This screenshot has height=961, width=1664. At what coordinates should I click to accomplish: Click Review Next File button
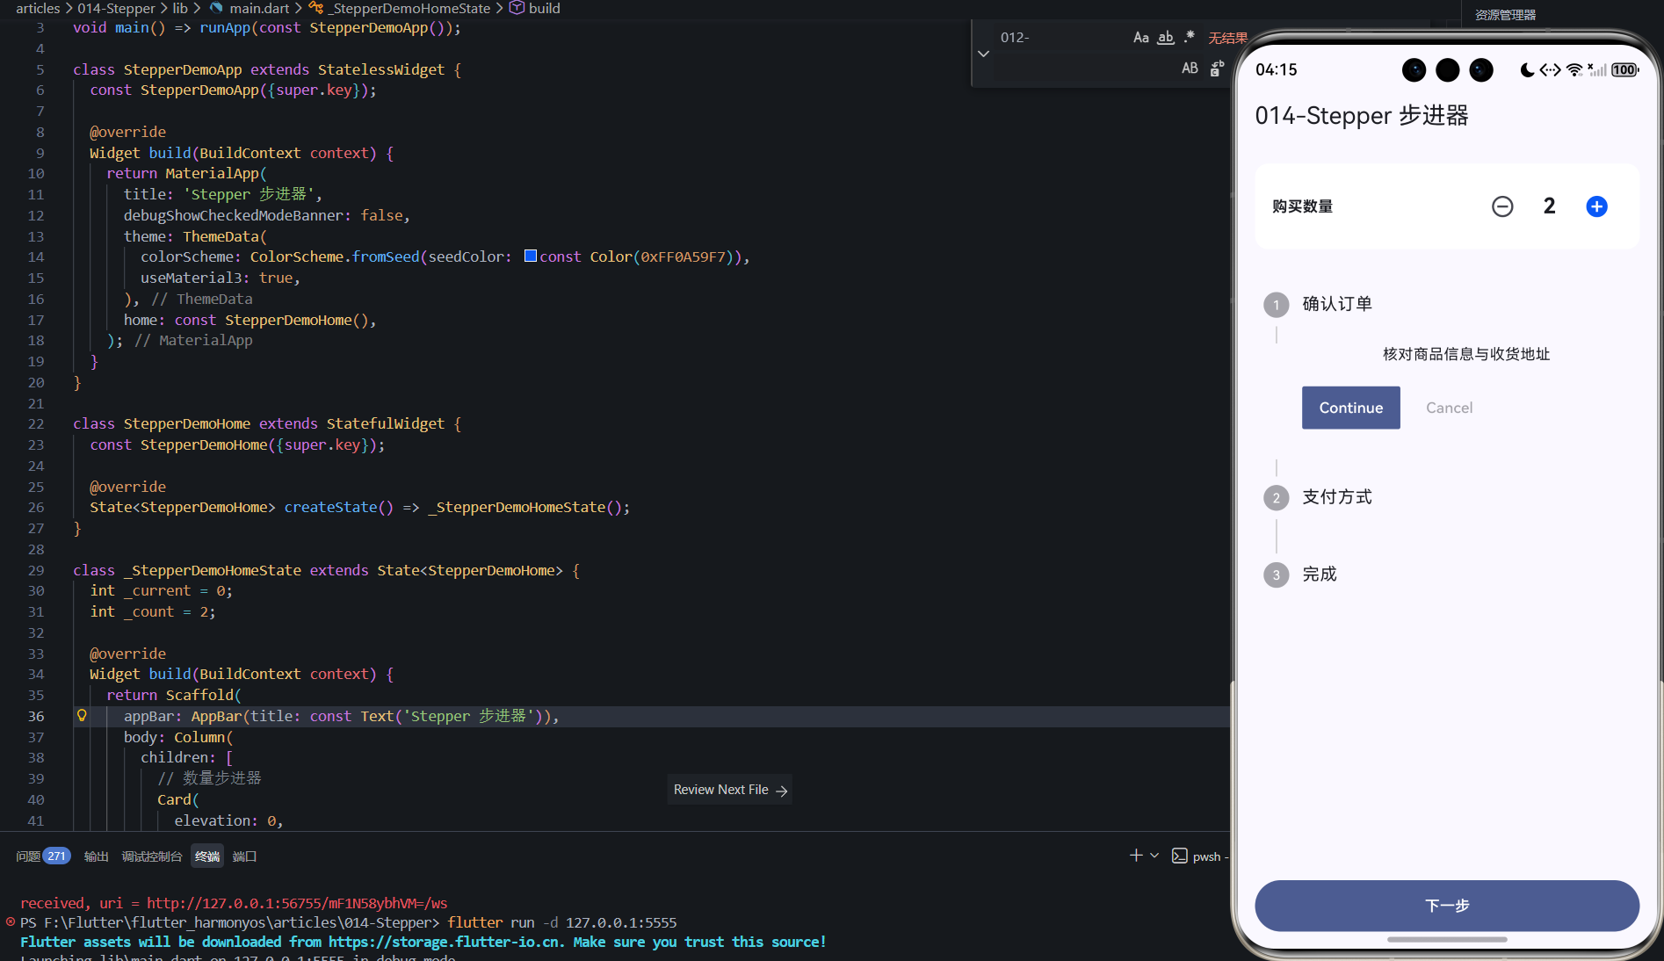coord(729,790)
